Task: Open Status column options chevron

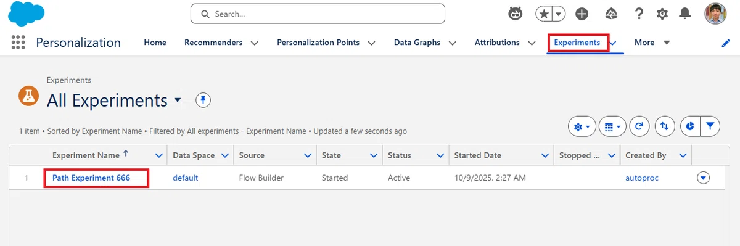Action: coord(440,155)
